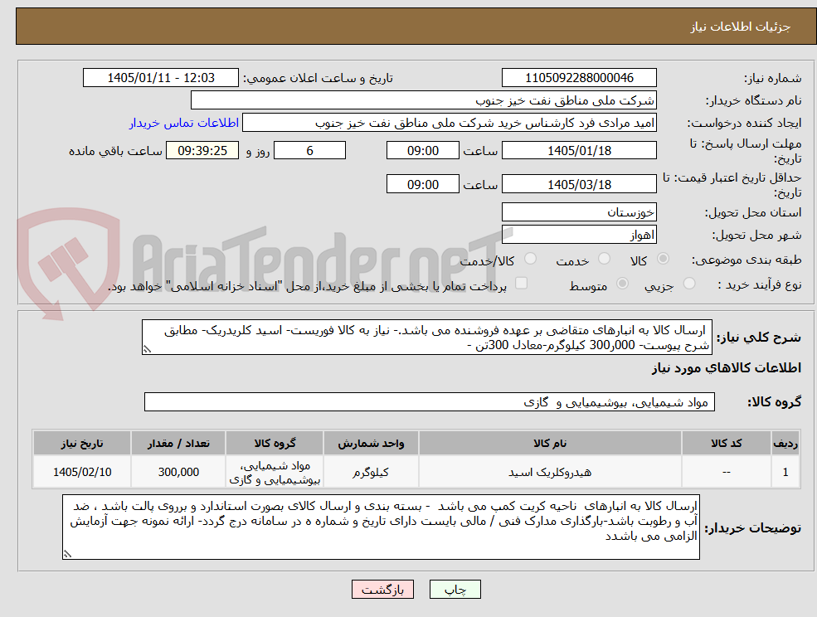Click the تاریخ نیاز column header
The image size is (817, 617).
(x=82, y=443)
